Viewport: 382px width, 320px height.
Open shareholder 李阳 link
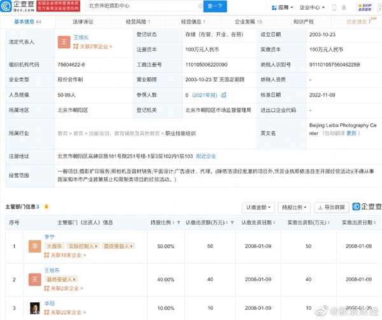[50, 303]
